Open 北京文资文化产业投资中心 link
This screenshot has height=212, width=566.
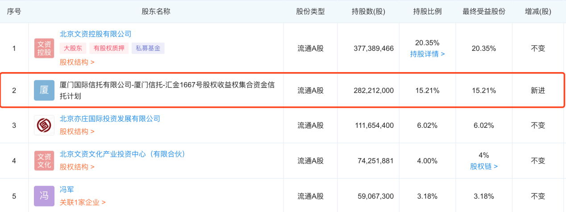pos(122,154)
